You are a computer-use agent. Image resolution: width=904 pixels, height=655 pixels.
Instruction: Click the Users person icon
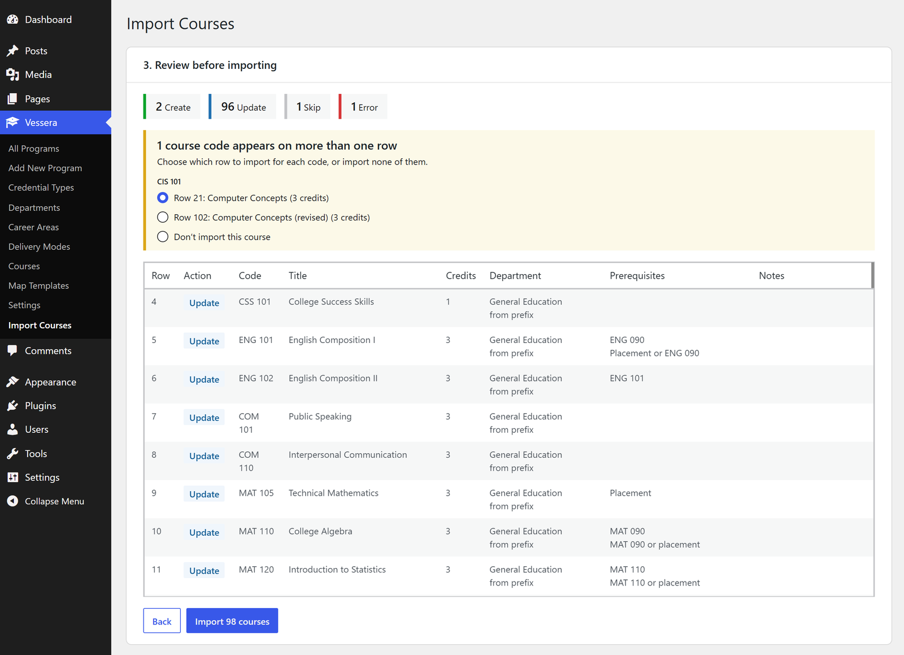12,430
